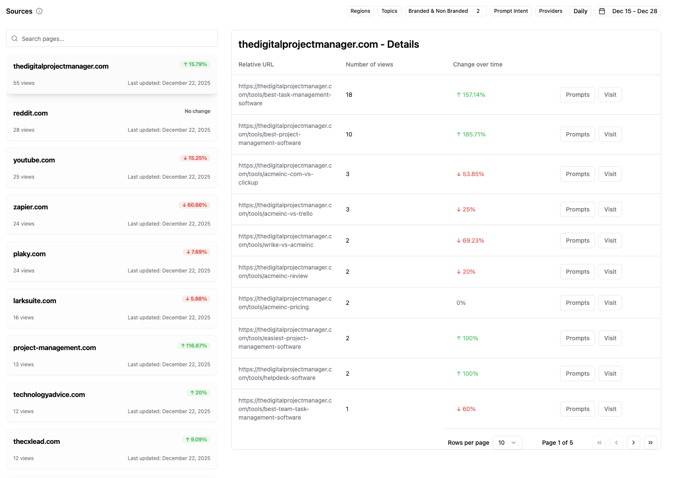680x478 pixels.
Task: Open the Providers filter
Action: pos(550,11)
